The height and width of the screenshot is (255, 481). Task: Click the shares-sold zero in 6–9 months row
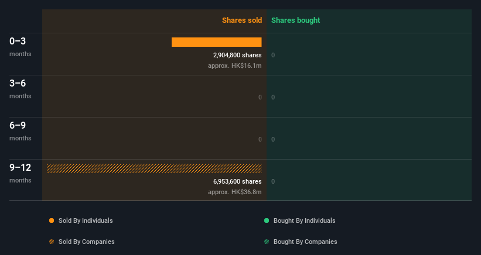(x=260, y=140)
